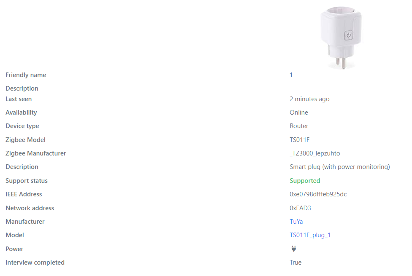Viewport: 412px width, 276px height.
Task: Click the Last seen timestamp
Action: [x=309, y=99]
